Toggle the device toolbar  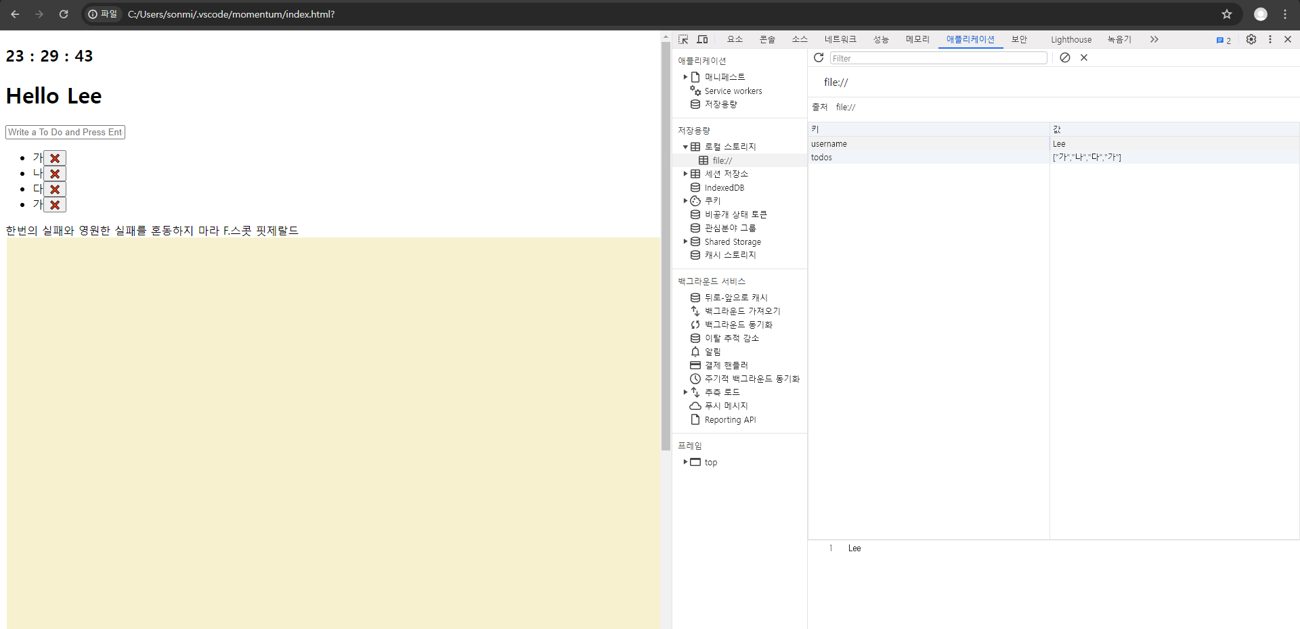click(702, 39)
